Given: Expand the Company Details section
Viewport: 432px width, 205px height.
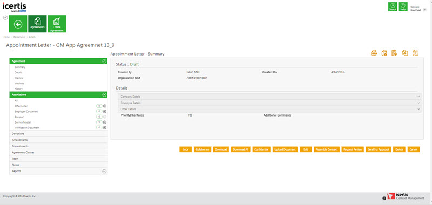Looking at the screenshot, I should pos(269,97).
